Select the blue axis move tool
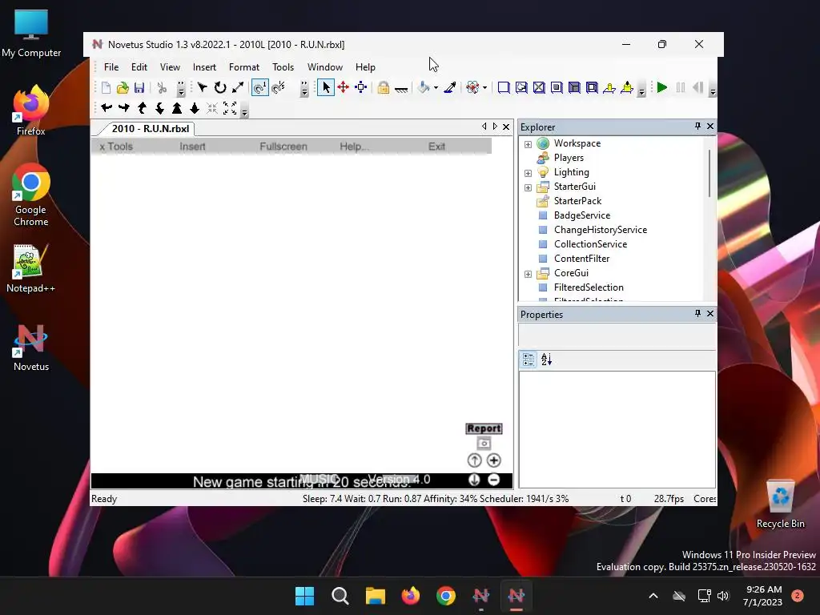Screen dimensions: 820x615 [361, 88]
